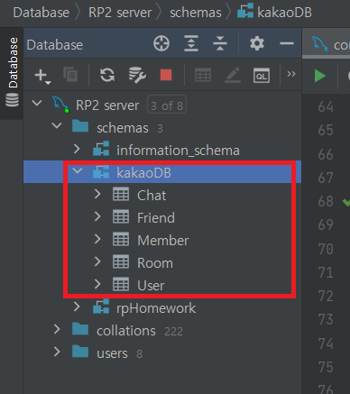This screenshot has width=350, height=394.
Task: Click the Database panel title label
Action: click(55, 45)
